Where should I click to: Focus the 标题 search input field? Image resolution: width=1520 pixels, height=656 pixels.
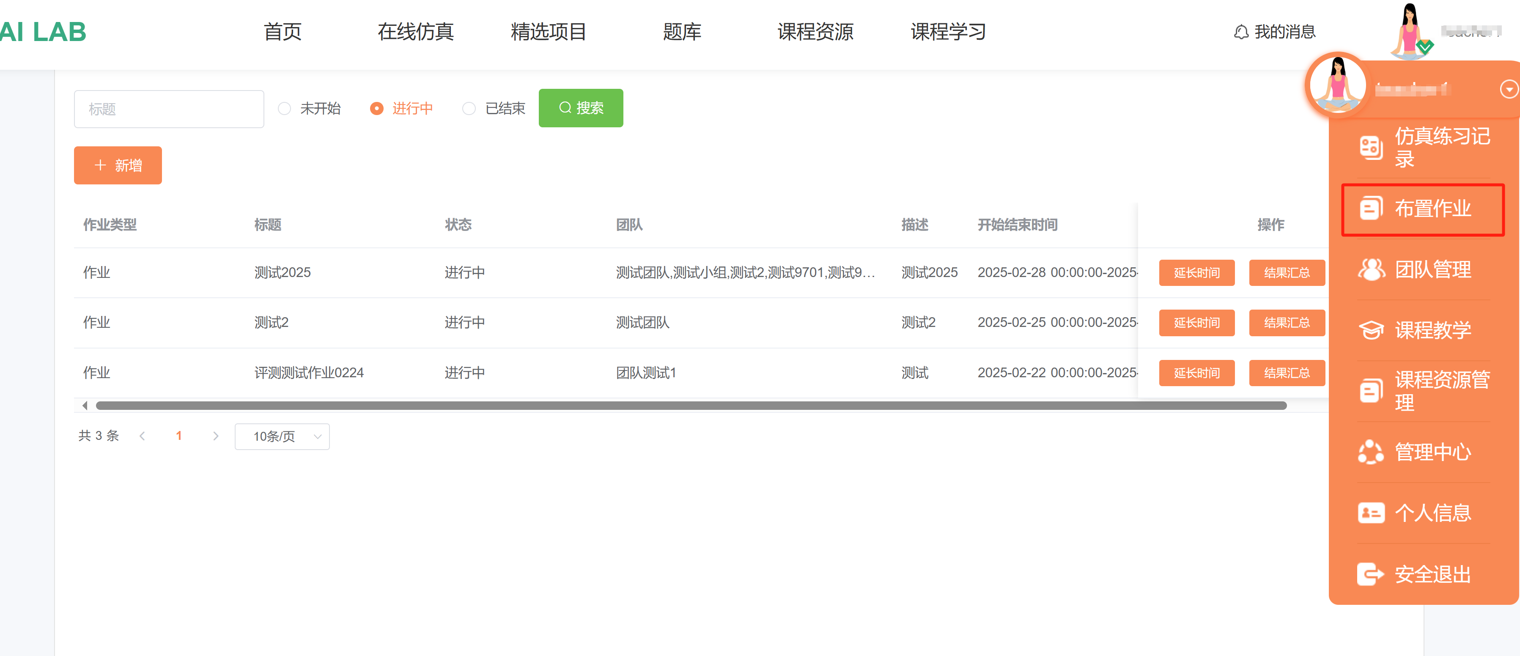click(x=169, y=109)
